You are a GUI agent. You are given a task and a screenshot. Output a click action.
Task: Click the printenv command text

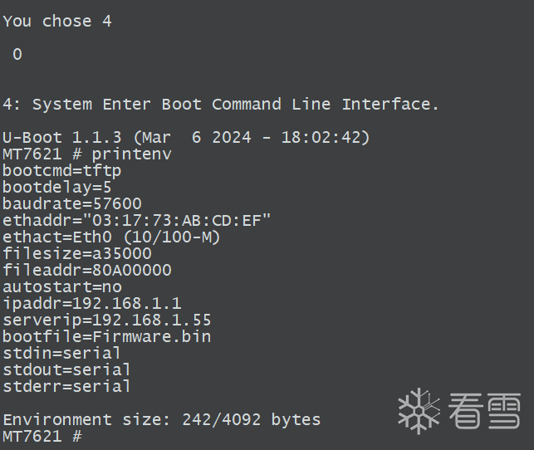131,155
